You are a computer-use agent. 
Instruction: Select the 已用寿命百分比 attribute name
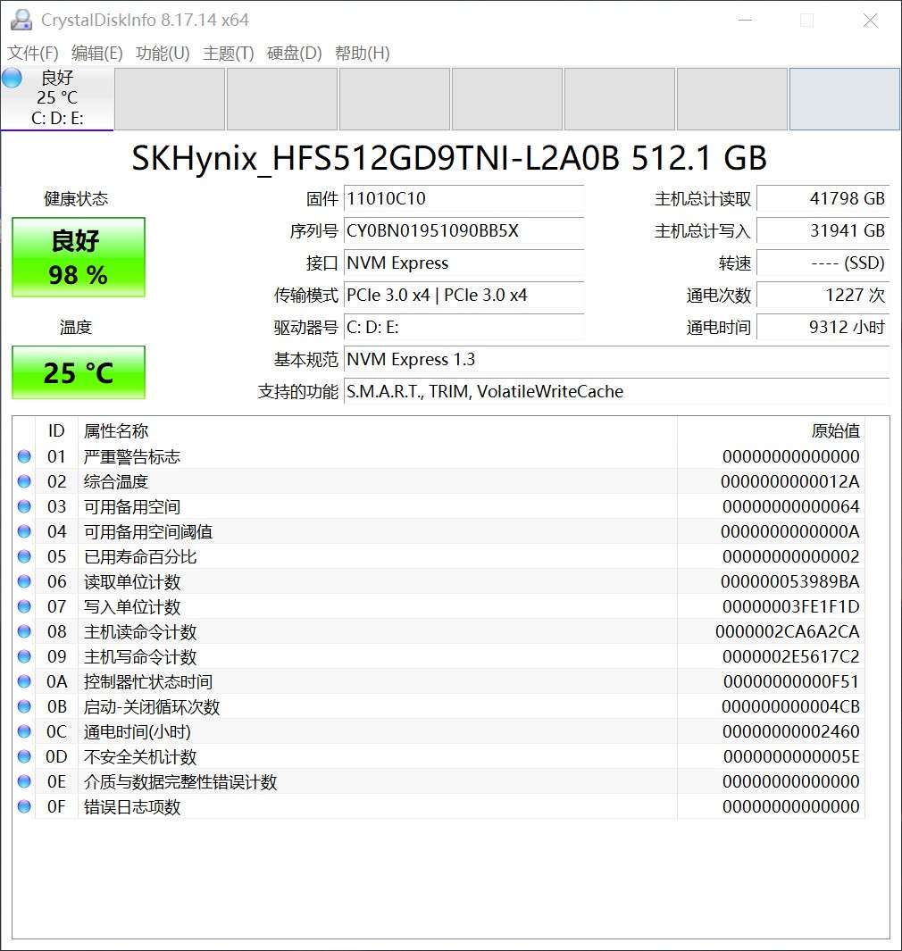pos(140,557)
